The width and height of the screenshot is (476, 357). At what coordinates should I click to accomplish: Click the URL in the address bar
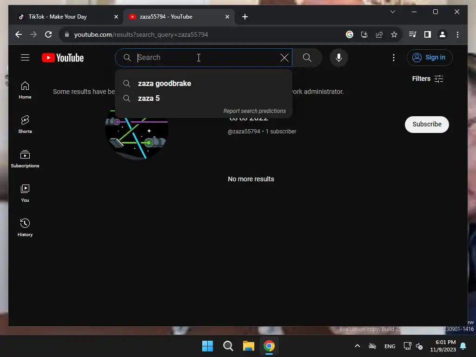(141, 34)
